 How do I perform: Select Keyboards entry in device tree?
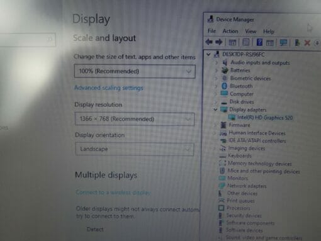point(240,155)
